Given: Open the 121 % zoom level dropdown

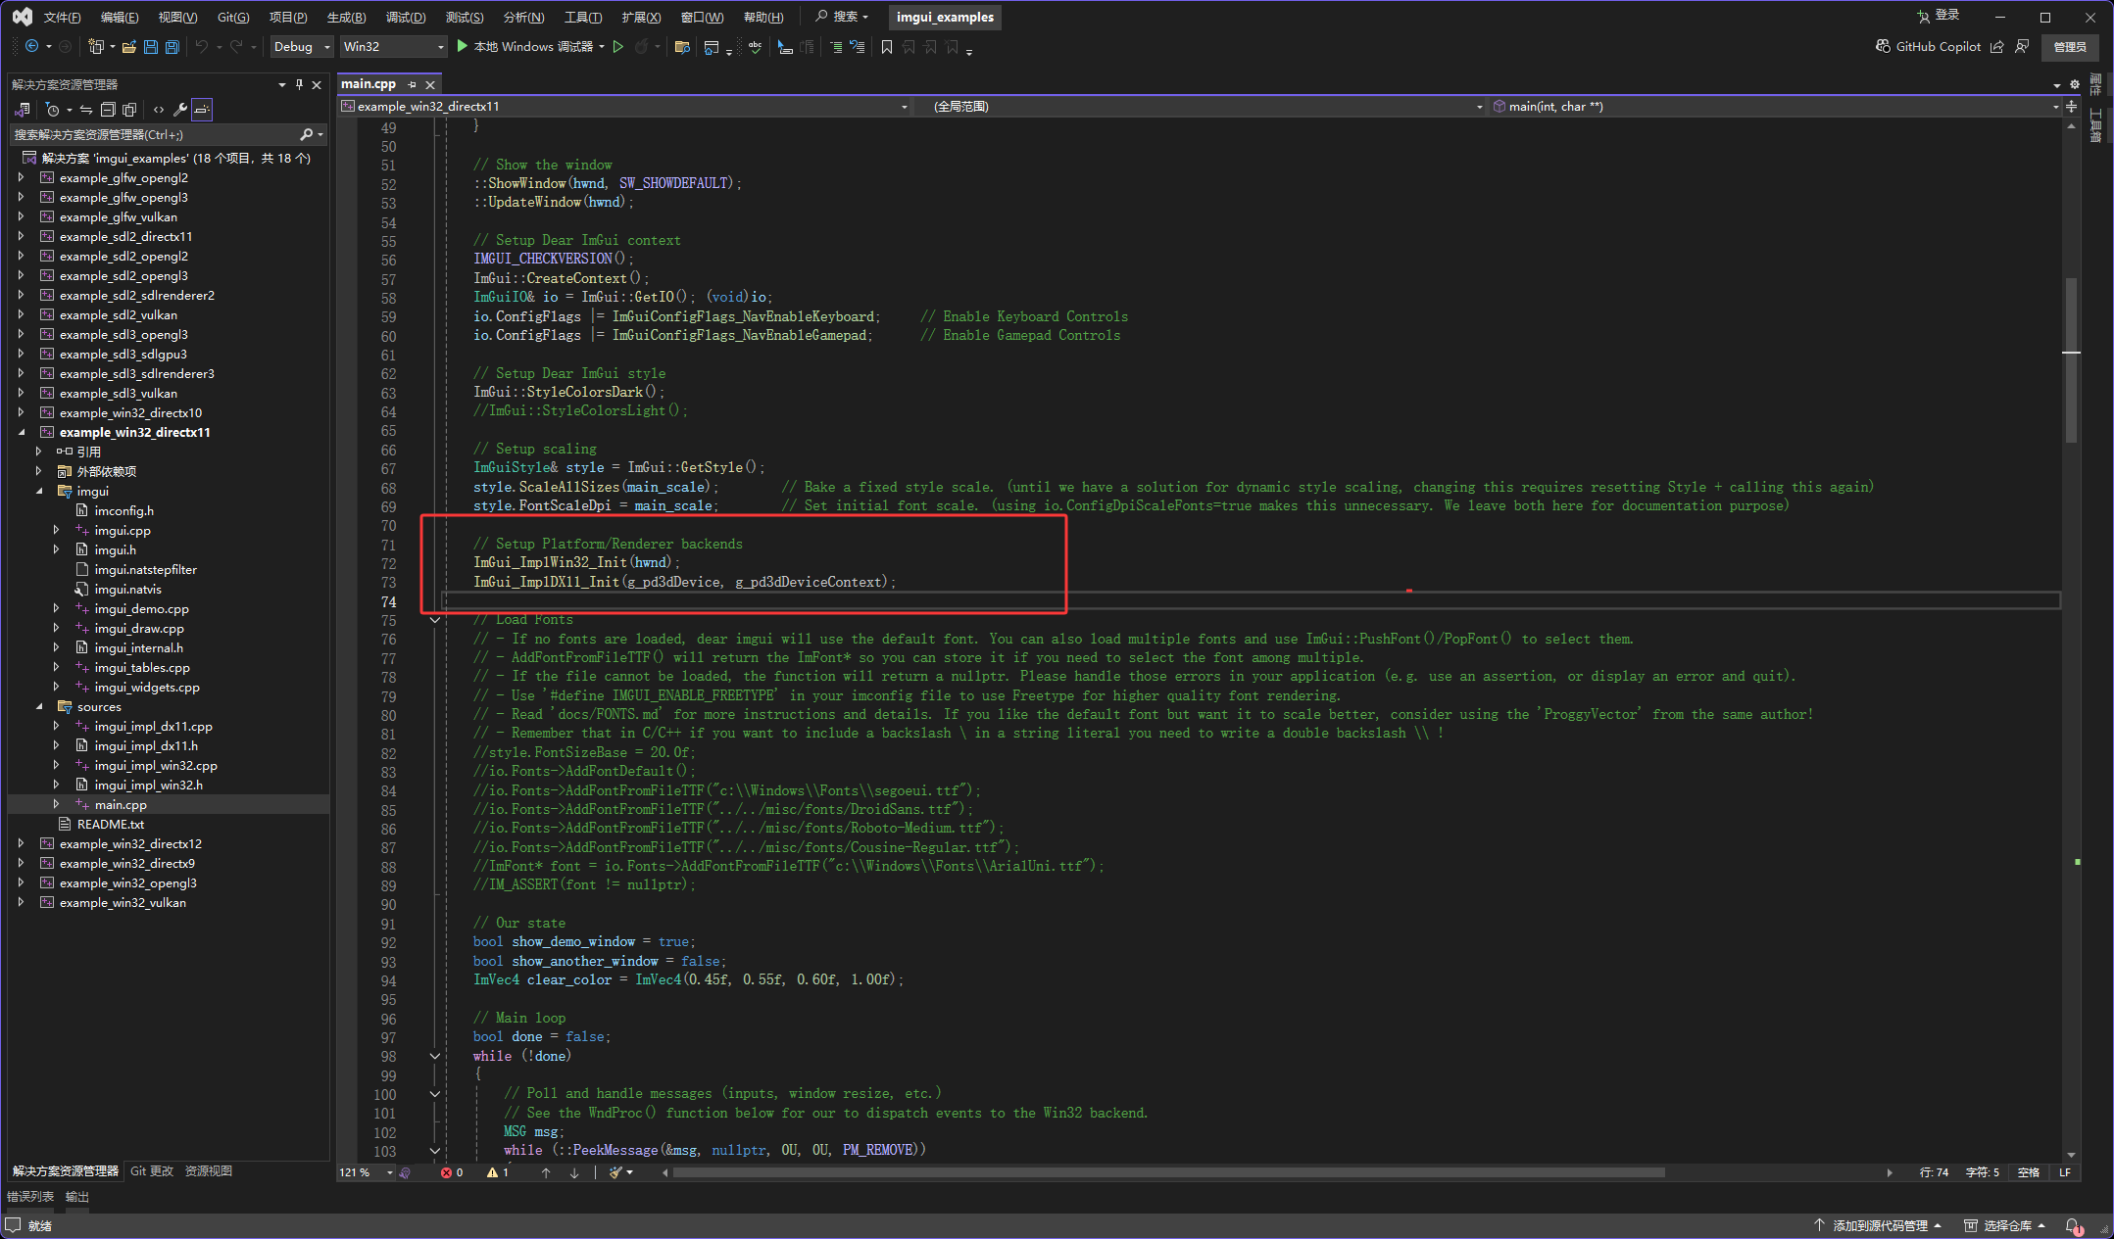Looking at the screenshot, I should click(367, 1172).
